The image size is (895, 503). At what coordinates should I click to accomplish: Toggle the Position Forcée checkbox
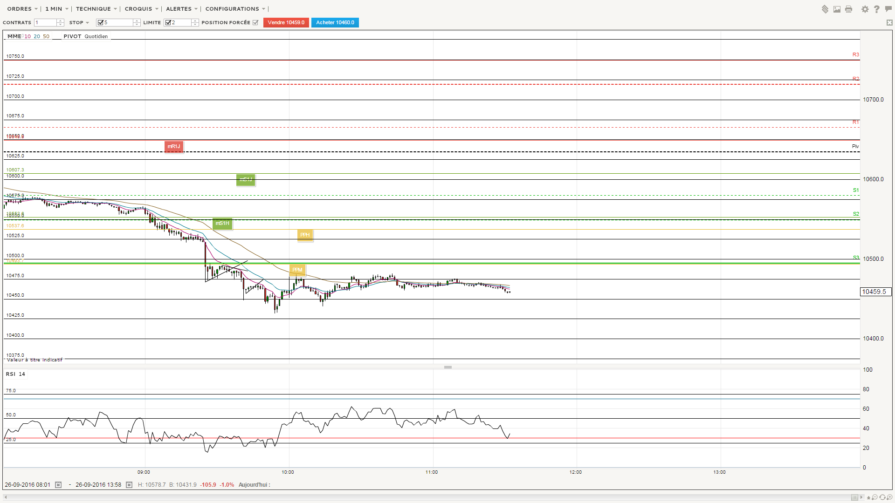[x=255, y=23]
